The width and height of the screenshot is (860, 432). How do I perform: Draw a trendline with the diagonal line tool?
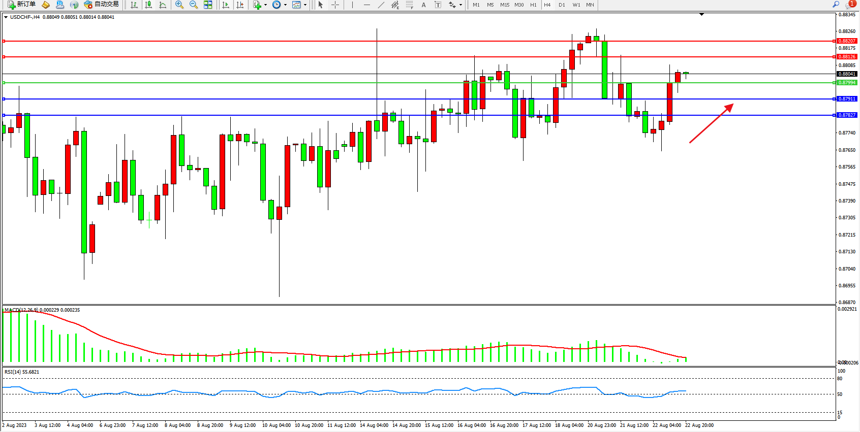coord(381,5)
